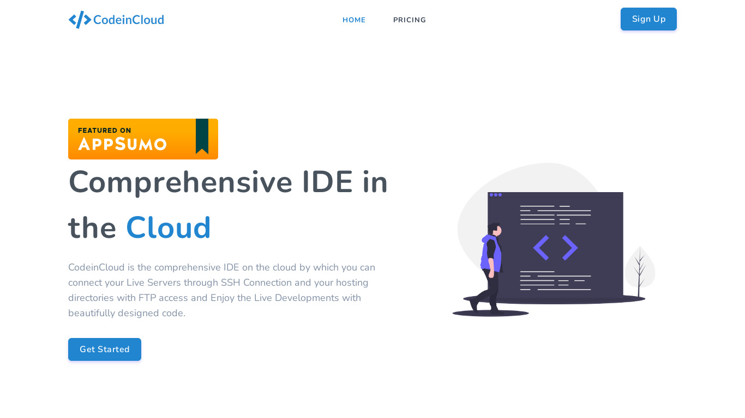The width and height of the screenshot is (745, 418).
Task: Open the Pricing nav link
Action: (410, 20)
